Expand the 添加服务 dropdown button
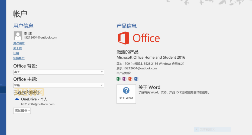The image size is (252, 135). [x=22, y=111]
